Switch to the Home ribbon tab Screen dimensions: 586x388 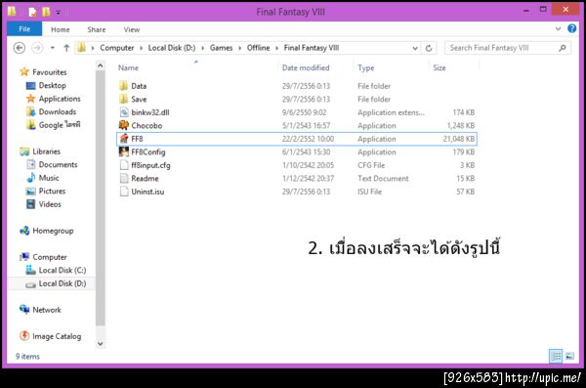pyautogui.click(x=61, y=29)
